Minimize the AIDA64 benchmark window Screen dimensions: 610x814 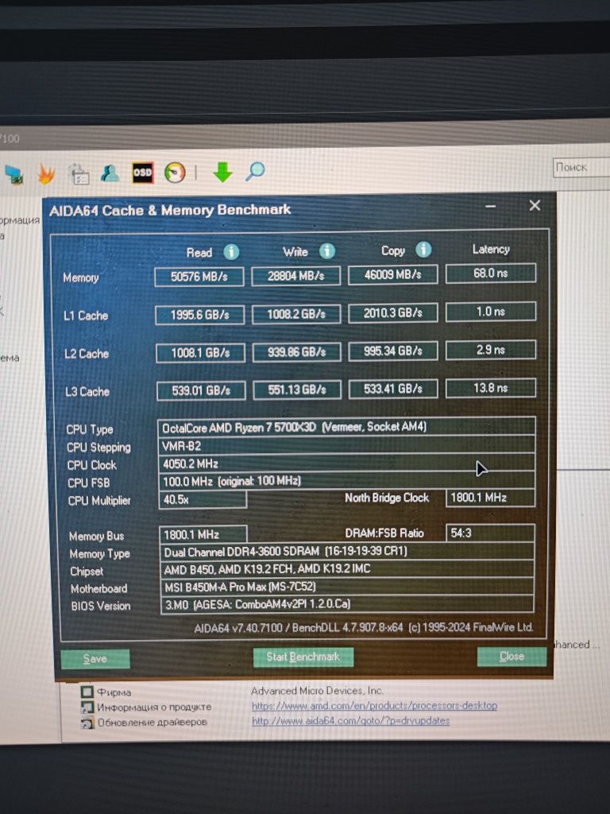491,206
